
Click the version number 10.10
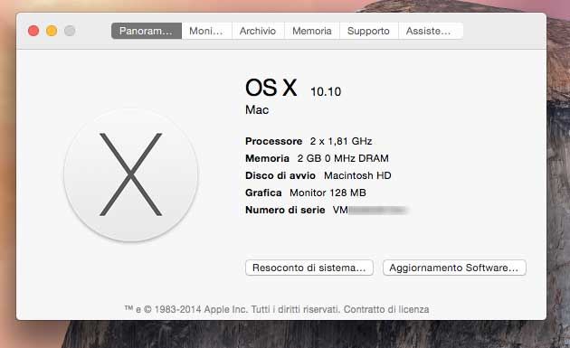pyautogui.click(x=326, y=91)
